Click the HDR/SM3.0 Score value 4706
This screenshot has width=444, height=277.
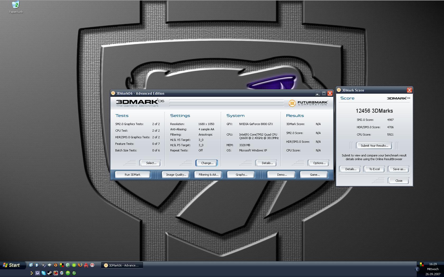coord(390,127)
